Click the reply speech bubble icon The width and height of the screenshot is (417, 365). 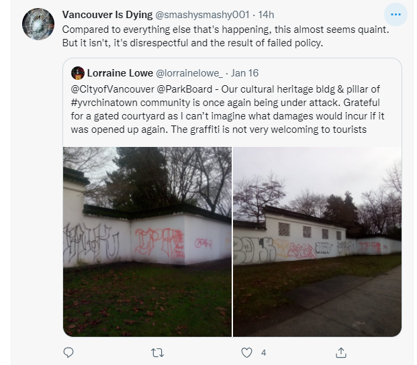68,352
